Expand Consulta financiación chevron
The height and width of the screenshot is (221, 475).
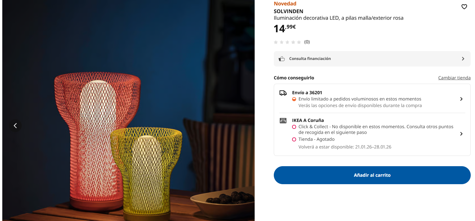463,59
